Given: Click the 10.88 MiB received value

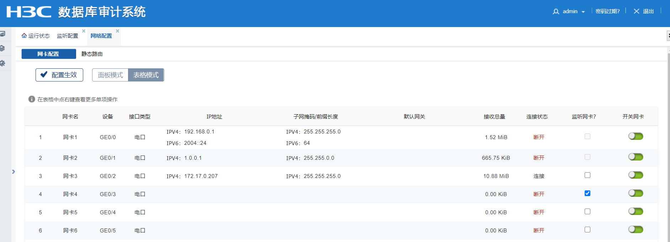Looking at the screenshot, I should tap(496, 176).
